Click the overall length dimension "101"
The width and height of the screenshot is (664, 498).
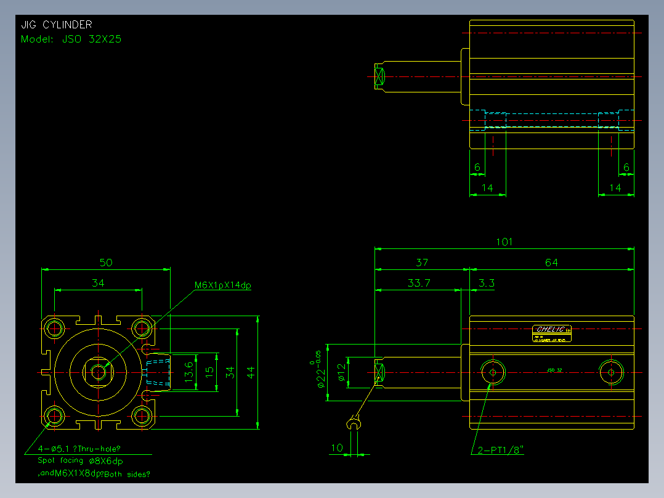point(504,242)
